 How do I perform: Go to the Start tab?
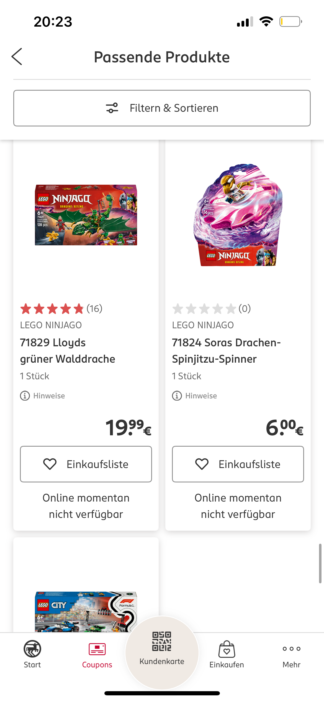click(x=32, y=654)
